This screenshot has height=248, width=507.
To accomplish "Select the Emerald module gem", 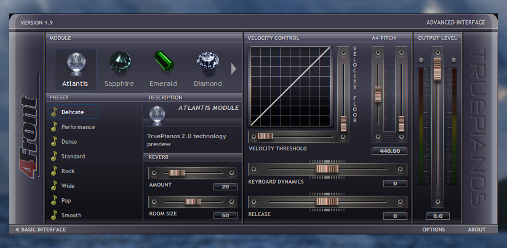I will pyautogui.click(x=164, y=61).
